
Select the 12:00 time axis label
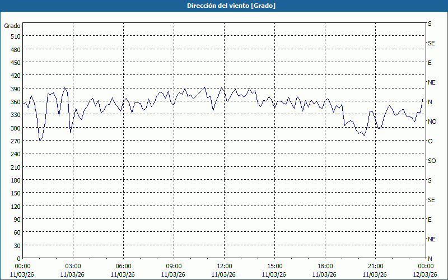(224, 266)
